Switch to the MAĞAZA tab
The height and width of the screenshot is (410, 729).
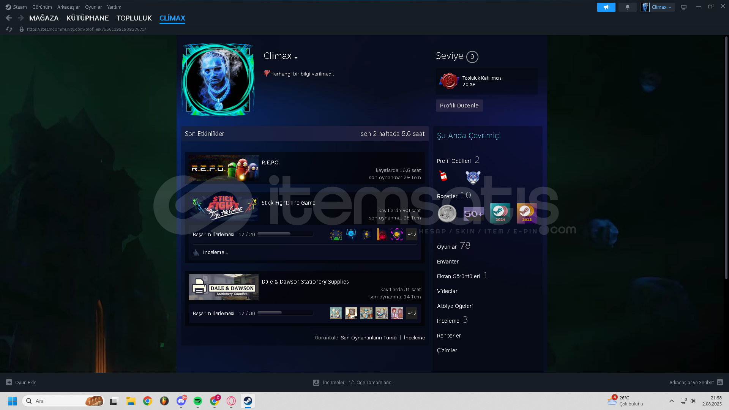point(44,18)
